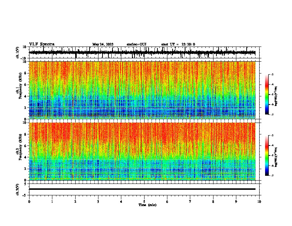Image resolution: width=292 pixels, height=226 pixels.
Task: Click time axis tick label "2"
Action: coord(75,202)
